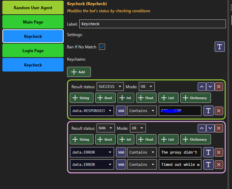This screenshot has height=189, width=232.
Task: Toggle VAR button in the data.RESPONSECODE row
Action: [x=121, y=111]
